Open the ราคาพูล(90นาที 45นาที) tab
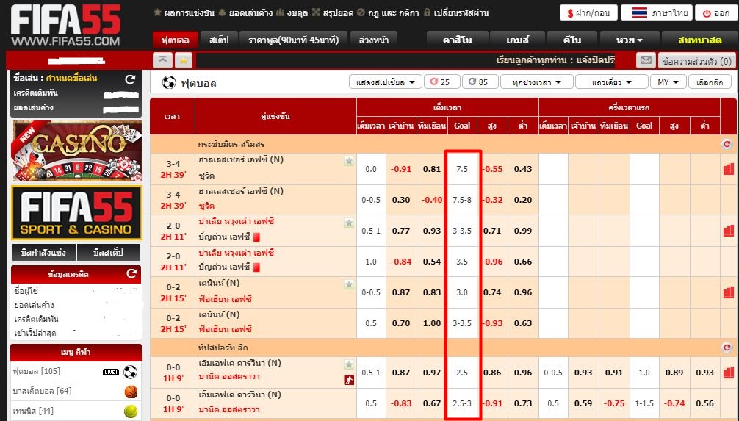Image resolution: width=739 pixels, height=421 pixels. point(293,40)
